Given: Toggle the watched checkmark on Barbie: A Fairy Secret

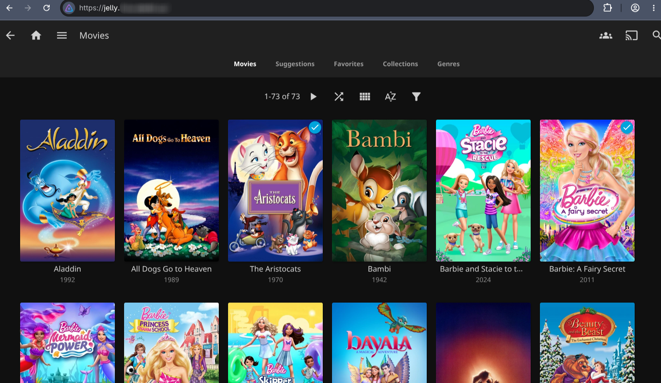Looking at the screenshot, I should click(x=627, y=128).
